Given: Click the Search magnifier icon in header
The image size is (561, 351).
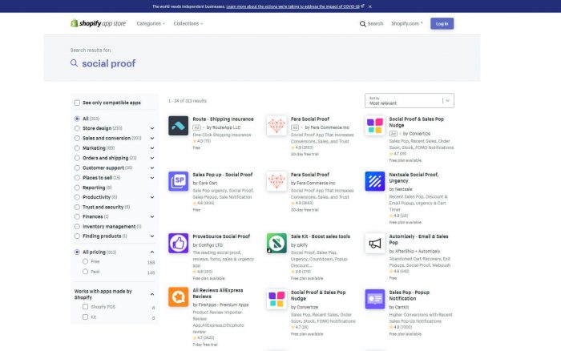Looking at the screenshot, I should click(362, 23).
